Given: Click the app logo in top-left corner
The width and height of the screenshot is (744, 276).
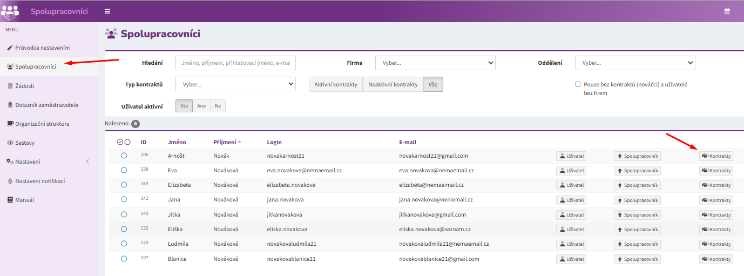Looking at the screenshot, I should click(x=10, y=11).
